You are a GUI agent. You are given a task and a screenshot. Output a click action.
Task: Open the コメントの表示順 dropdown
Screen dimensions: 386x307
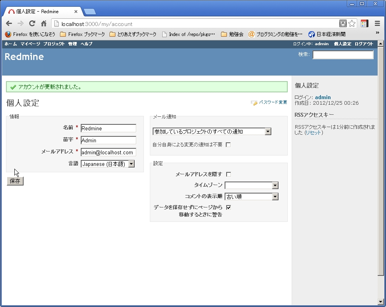click(252, 197)
